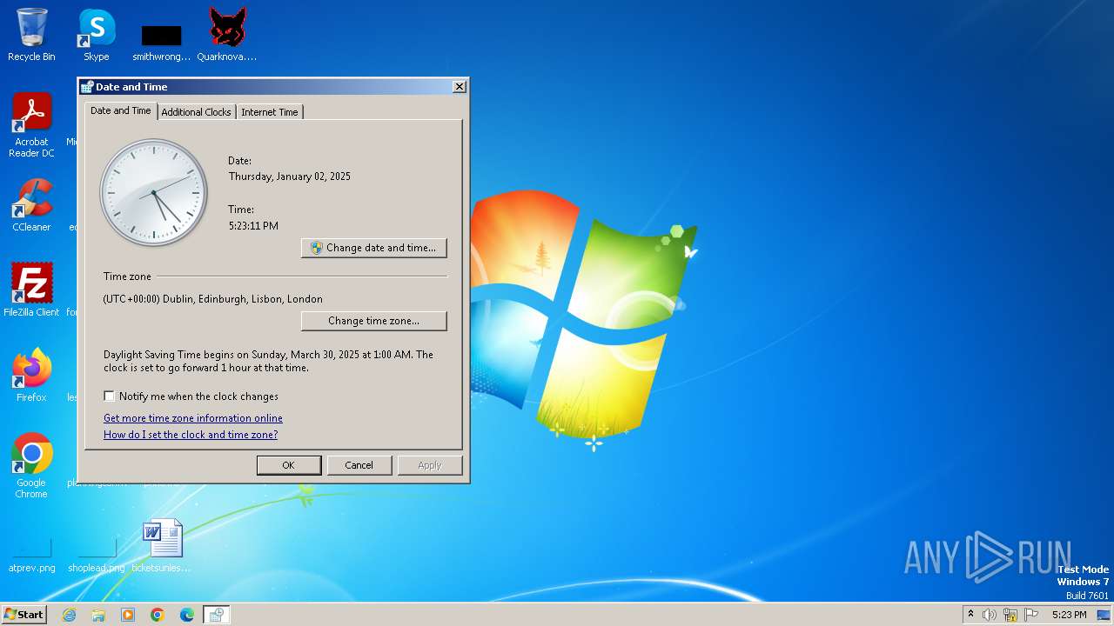Open the Recycle Bin desktop icon
1114x626 pixels.
(x=31, y=35)
